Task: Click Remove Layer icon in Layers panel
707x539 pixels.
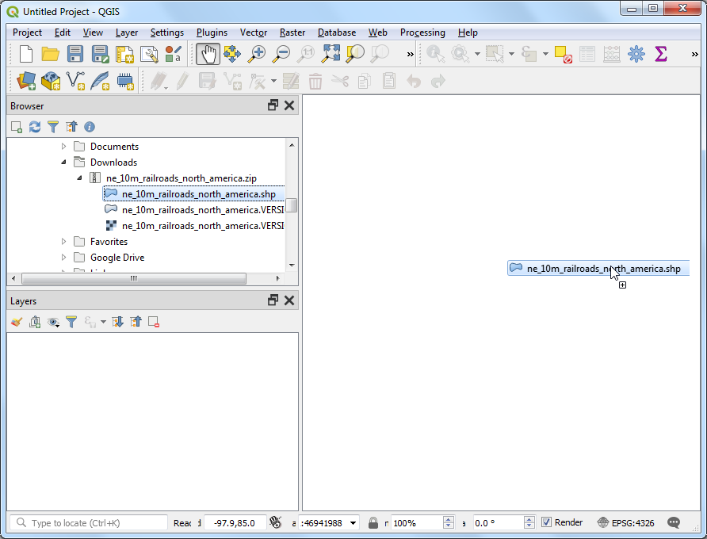Action: click(x=154, y=322)
